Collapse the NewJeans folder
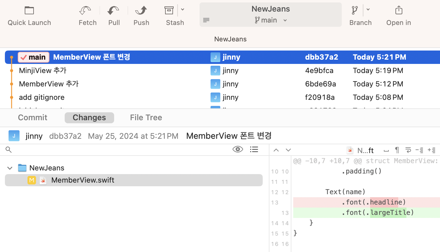Screen dimensions: 440x252 click(10, 168)
